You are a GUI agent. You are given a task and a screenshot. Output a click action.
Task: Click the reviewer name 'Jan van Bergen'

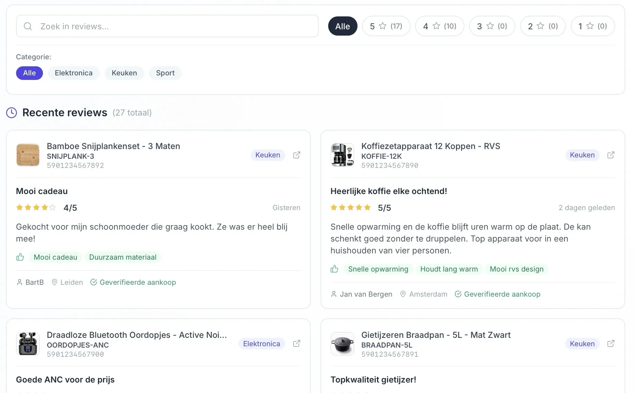click(366, 294)
